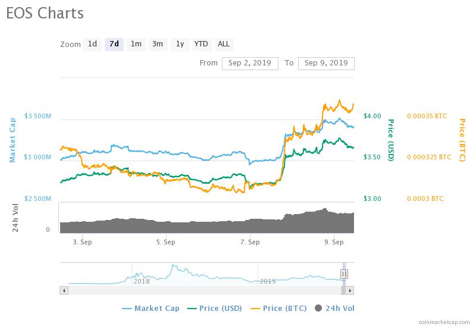The width and height of the screenshot is (476, 327).
Task: Select the YTD zoom range
Action: (202, 44)
